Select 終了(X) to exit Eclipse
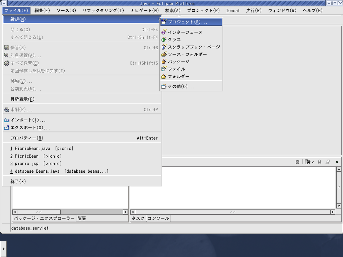The width and height of the screenshot is (343, 257). tap(82, 182)
